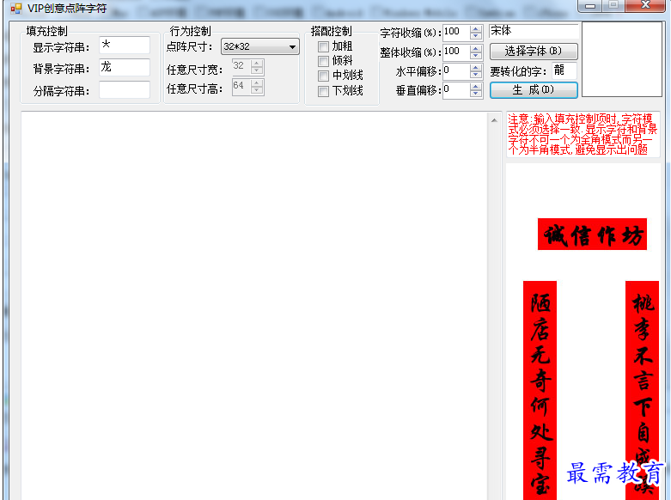This screenshot has height=500, width=671.
Task: Click the 垂直偏移 value field
Action: (456, 90)
